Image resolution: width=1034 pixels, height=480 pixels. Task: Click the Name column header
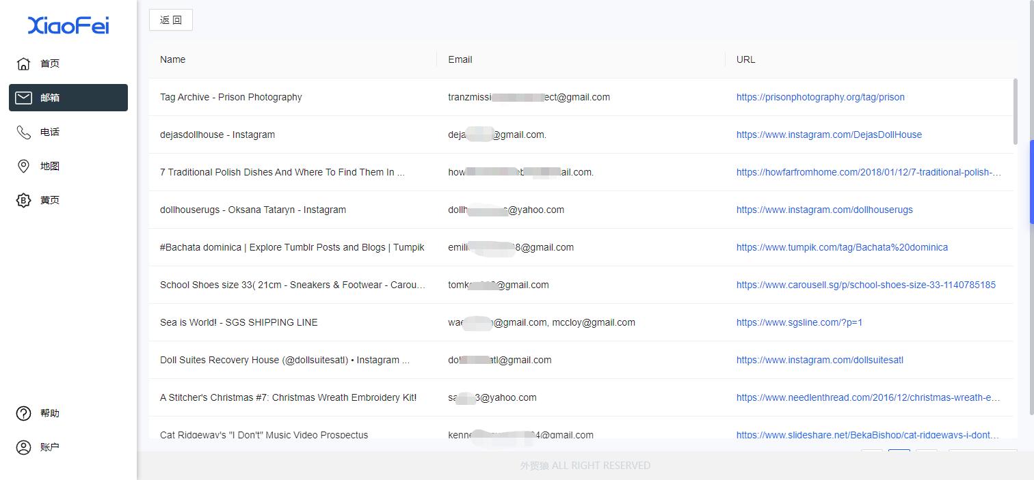[x=172, y=59]
